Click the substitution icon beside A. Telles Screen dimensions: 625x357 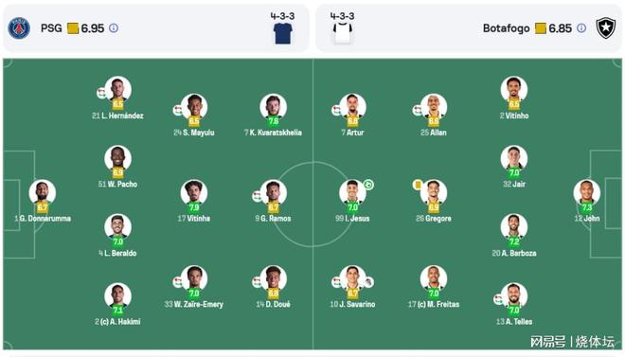pyautogui.click(x=498, y=299)
